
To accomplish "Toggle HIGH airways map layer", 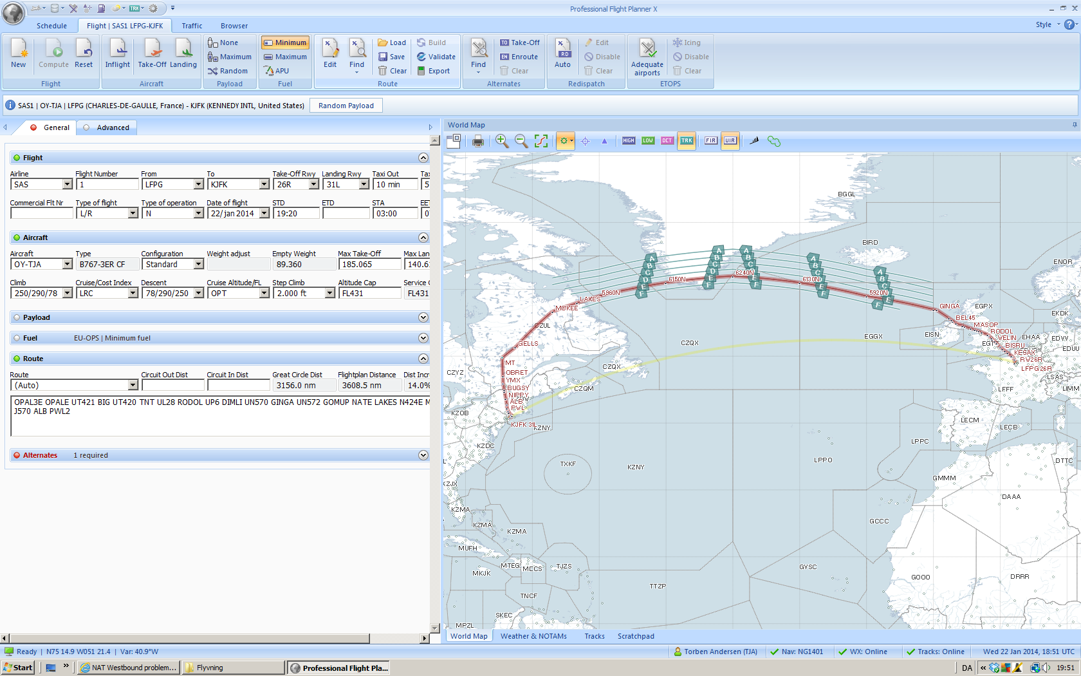I will (629, 141).
